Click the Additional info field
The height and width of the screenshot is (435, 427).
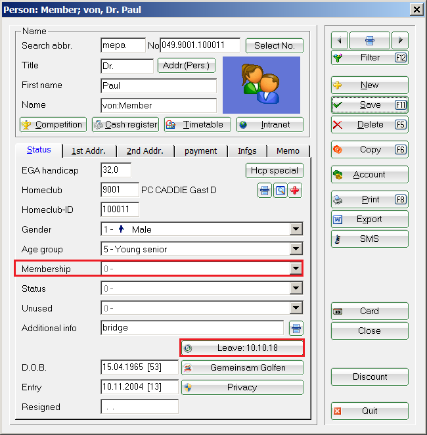point(192,328)
